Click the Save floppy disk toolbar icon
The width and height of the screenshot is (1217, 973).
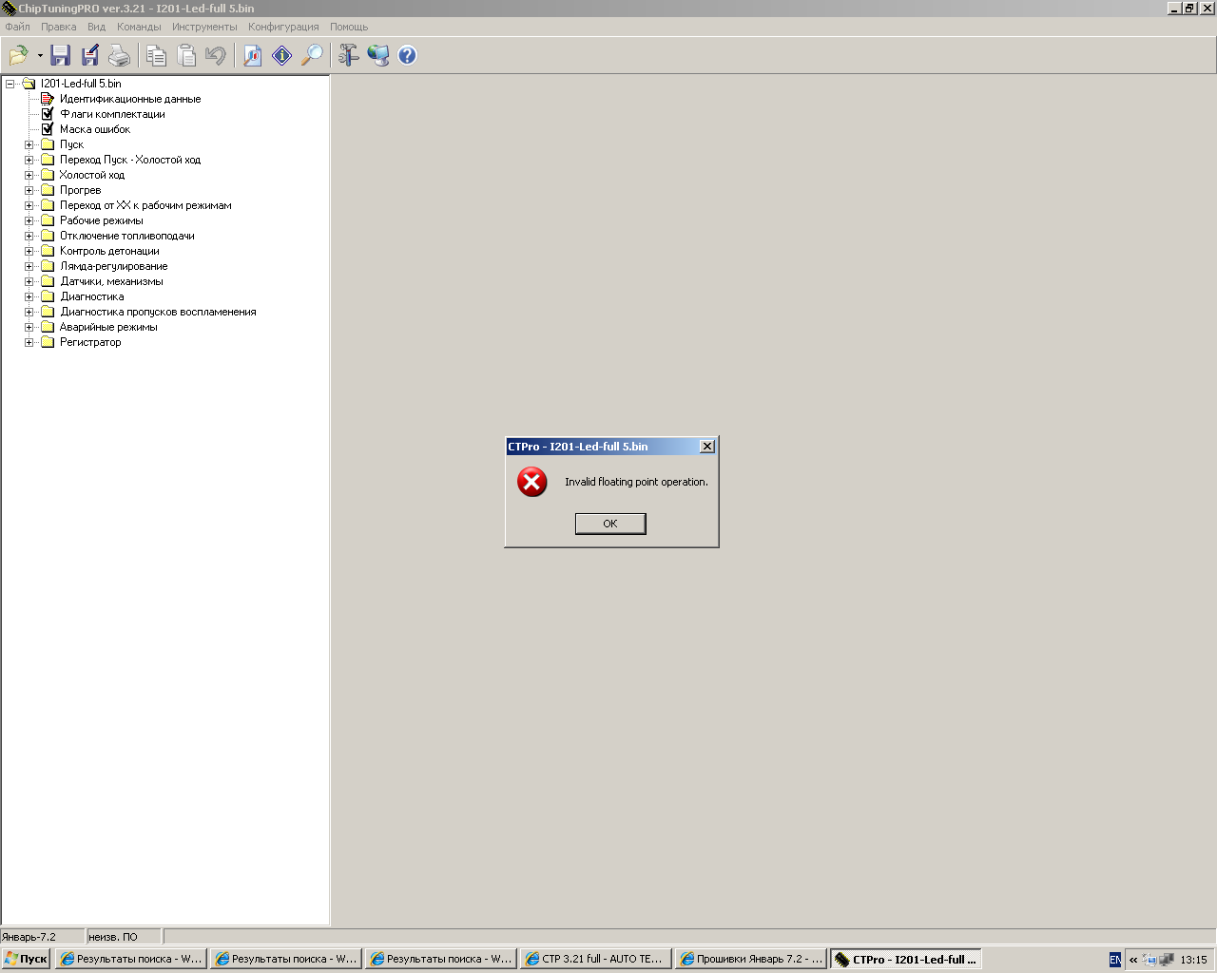(61, 56)
